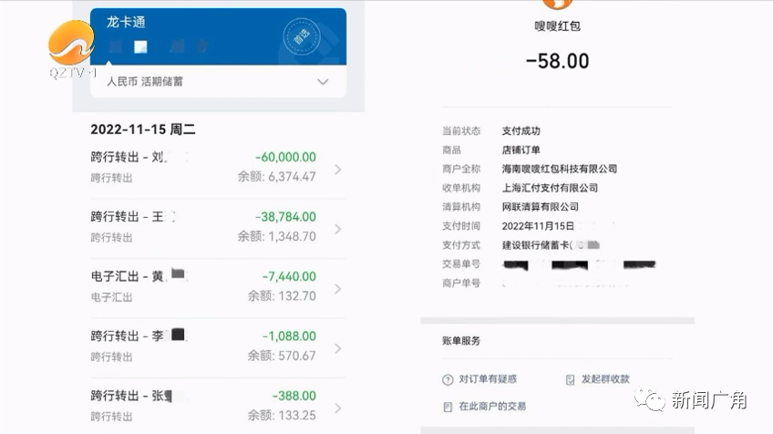
Task: Open 发起群收款 link
Action: [x=605, y=379]
